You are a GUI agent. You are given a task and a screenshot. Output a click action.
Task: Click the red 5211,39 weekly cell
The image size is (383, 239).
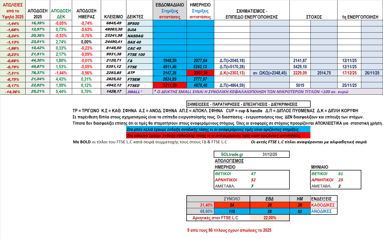(170, 85)
